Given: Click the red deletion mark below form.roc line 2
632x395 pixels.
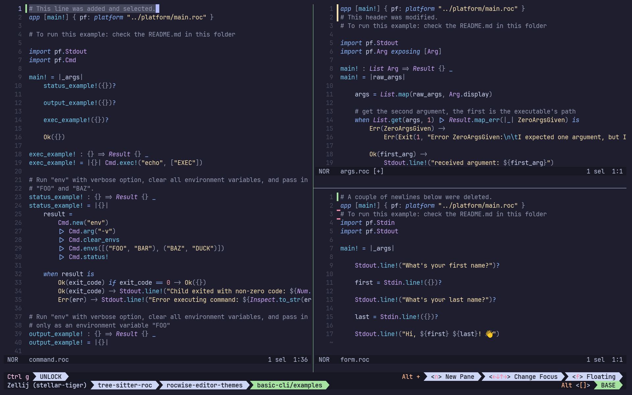Looking at the screenshot, I should (338, 210).
